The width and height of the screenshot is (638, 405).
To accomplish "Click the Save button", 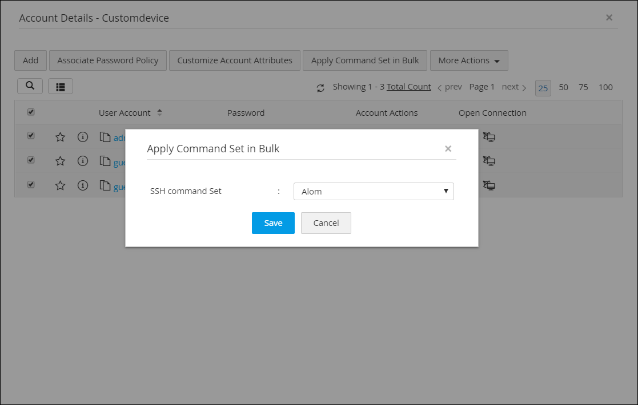I will point(273,223).
